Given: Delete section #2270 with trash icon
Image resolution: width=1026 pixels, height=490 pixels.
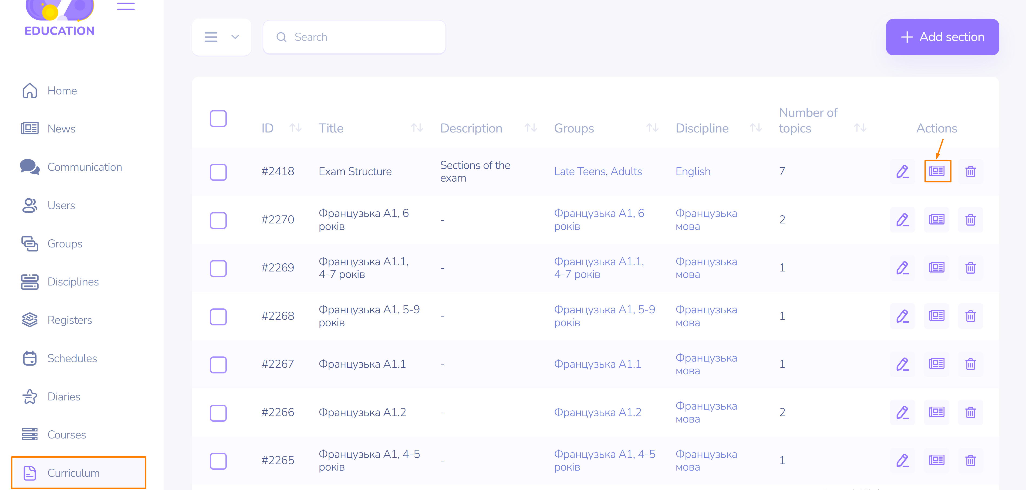Looking at the screenshot, I should (x=970, y=220).
